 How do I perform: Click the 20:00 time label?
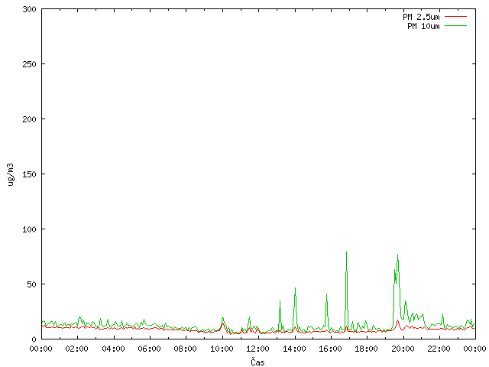point(403,349)
